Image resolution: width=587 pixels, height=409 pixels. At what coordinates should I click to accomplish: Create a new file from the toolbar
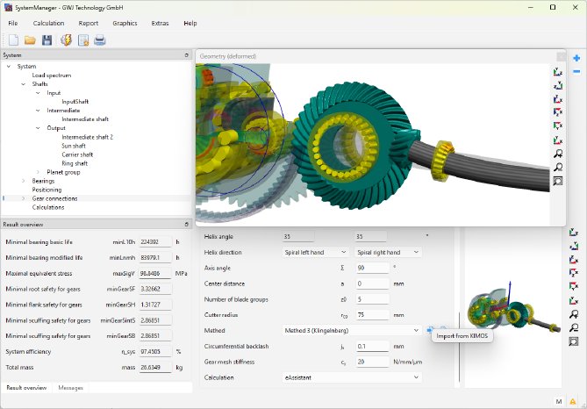pyautogui.click(x=13, y=40)
